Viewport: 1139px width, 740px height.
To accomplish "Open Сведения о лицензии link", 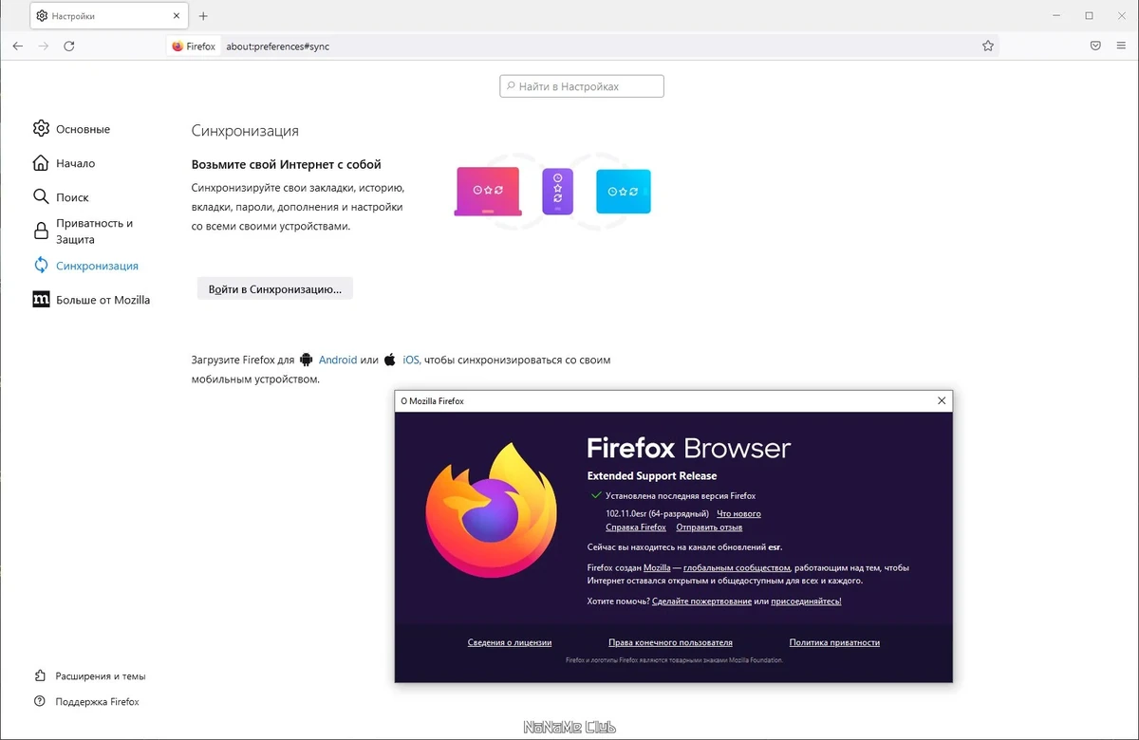I will [510, 642].
